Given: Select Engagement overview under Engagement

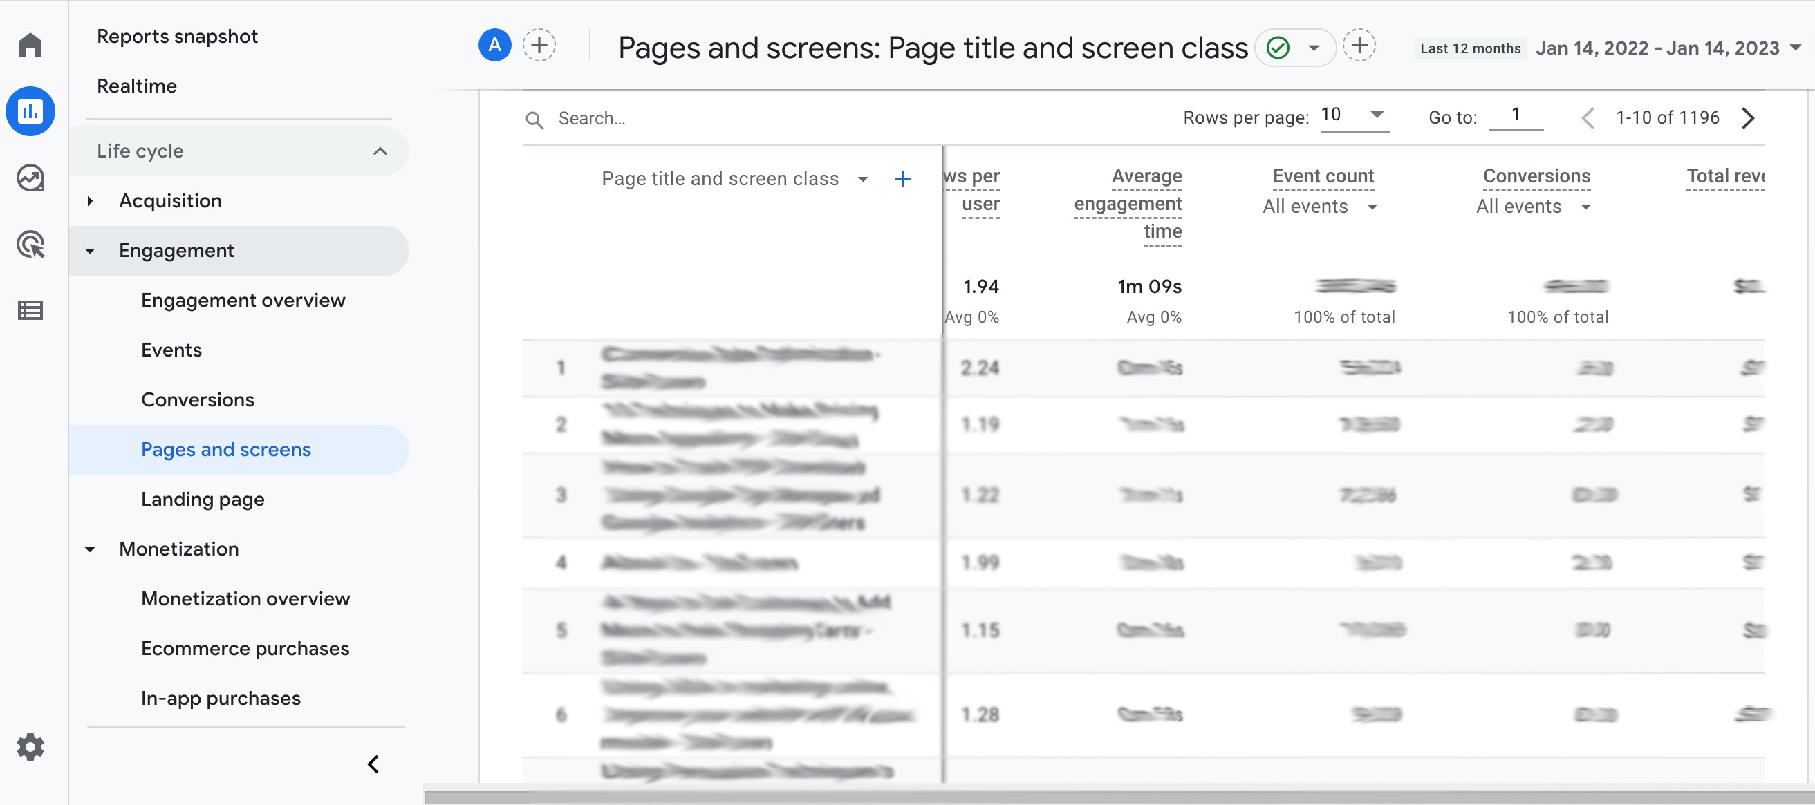Looking at the screenshot, I should [243, 300].
